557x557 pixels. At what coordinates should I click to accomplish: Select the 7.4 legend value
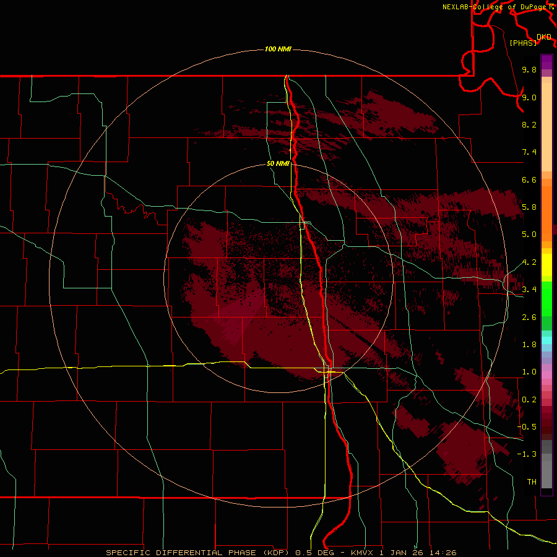[529, 152]
